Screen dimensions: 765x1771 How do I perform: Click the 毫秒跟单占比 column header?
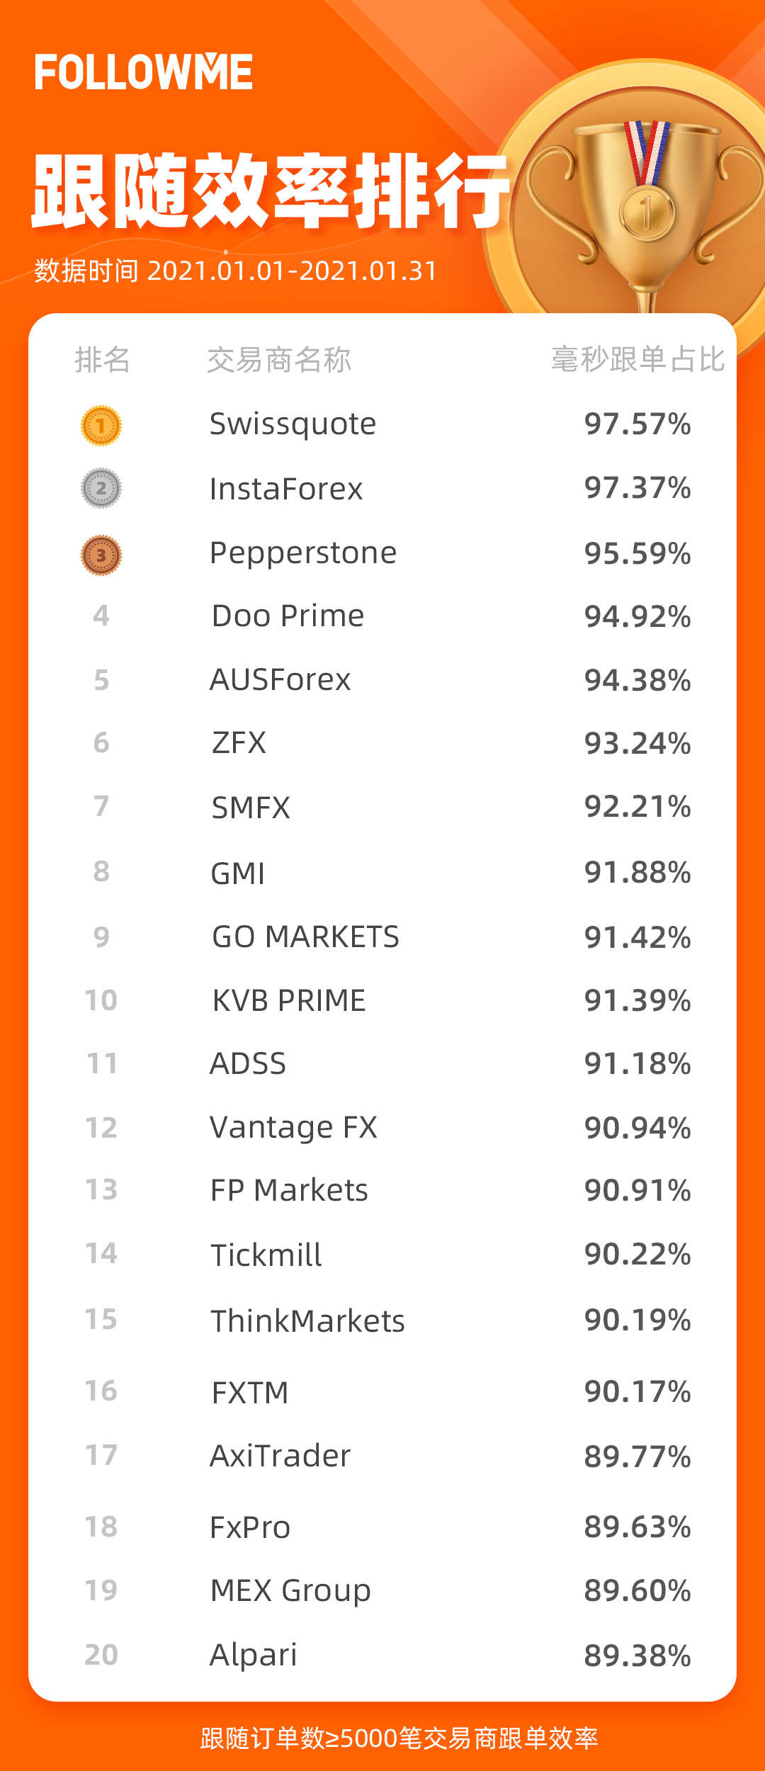point(638,359)
